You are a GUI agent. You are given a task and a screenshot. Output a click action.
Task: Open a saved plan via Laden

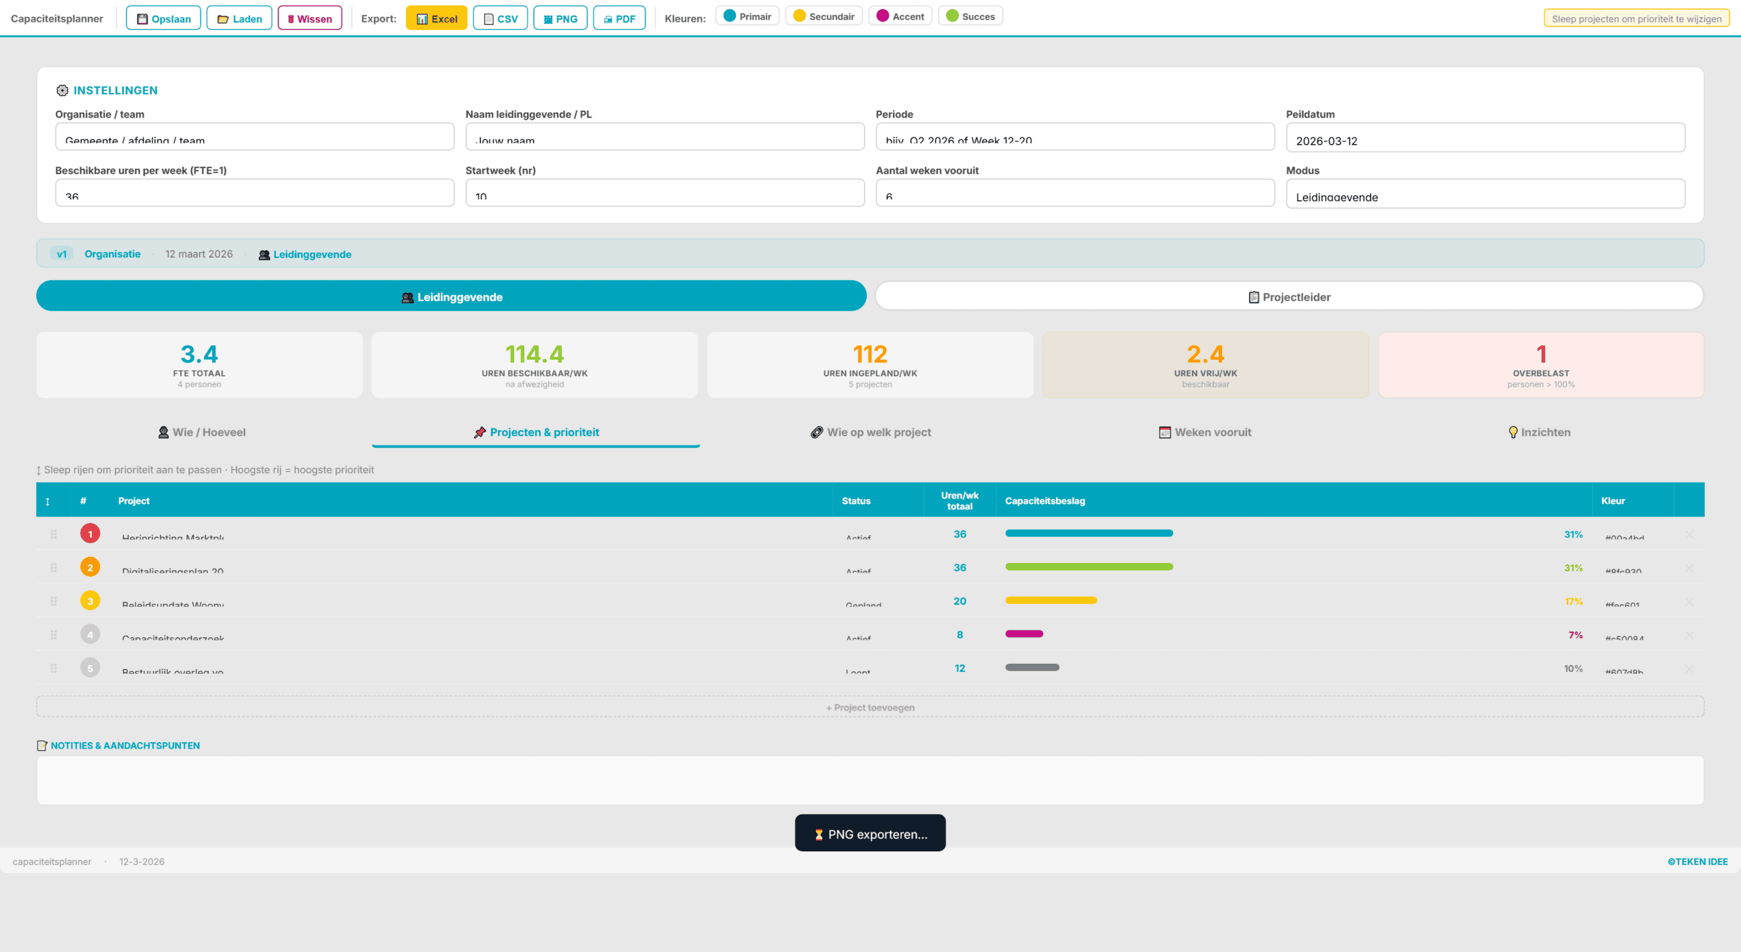[x=239, y=18]
